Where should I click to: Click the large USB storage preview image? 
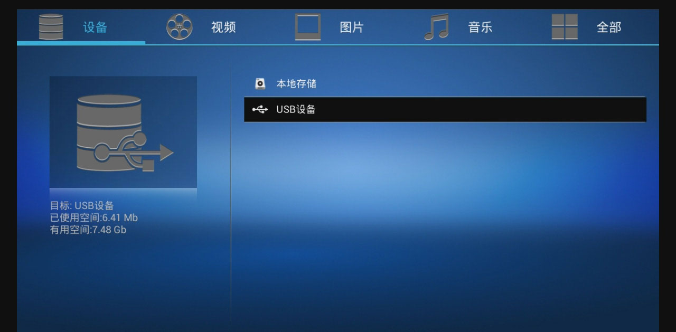coord(123,132)
